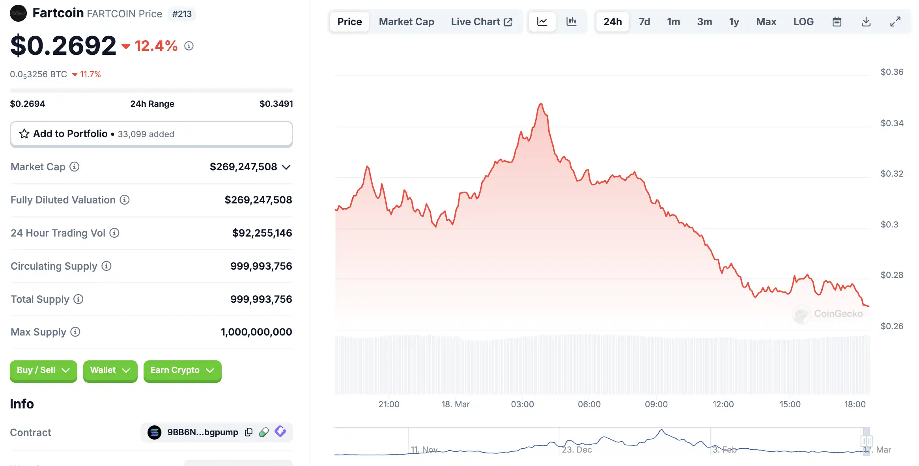
Task: Click the $0.3491 24h high value
Action: pyautogui.click(x=276, y=104)
